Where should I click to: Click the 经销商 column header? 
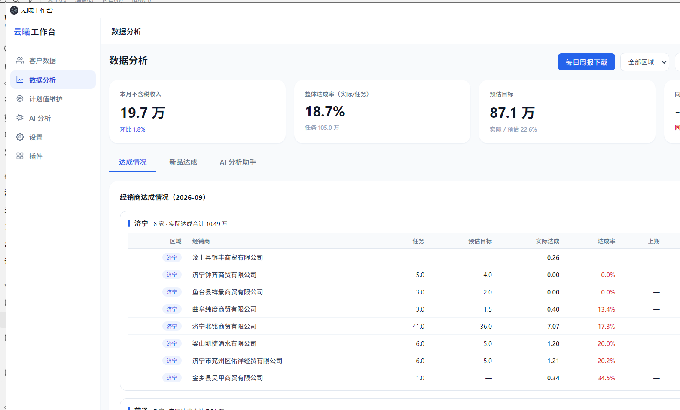click(x=201, y=241)
